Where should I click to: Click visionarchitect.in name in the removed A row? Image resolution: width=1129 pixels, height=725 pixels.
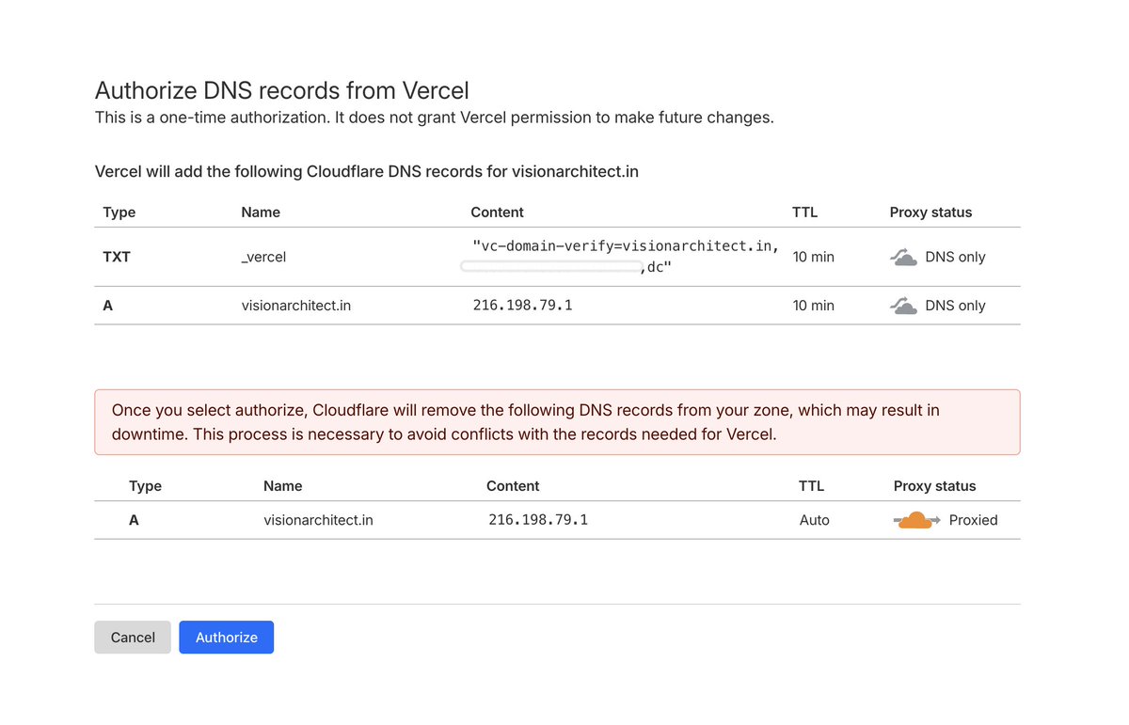(x=318, y=520)
